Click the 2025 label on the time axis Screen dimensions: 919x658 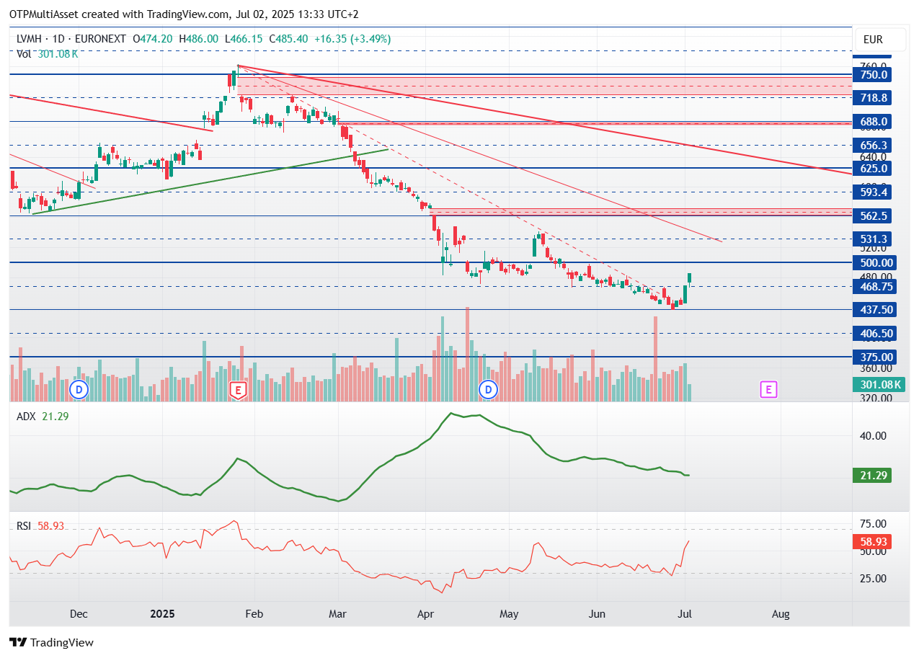click(x=162, y=614)
